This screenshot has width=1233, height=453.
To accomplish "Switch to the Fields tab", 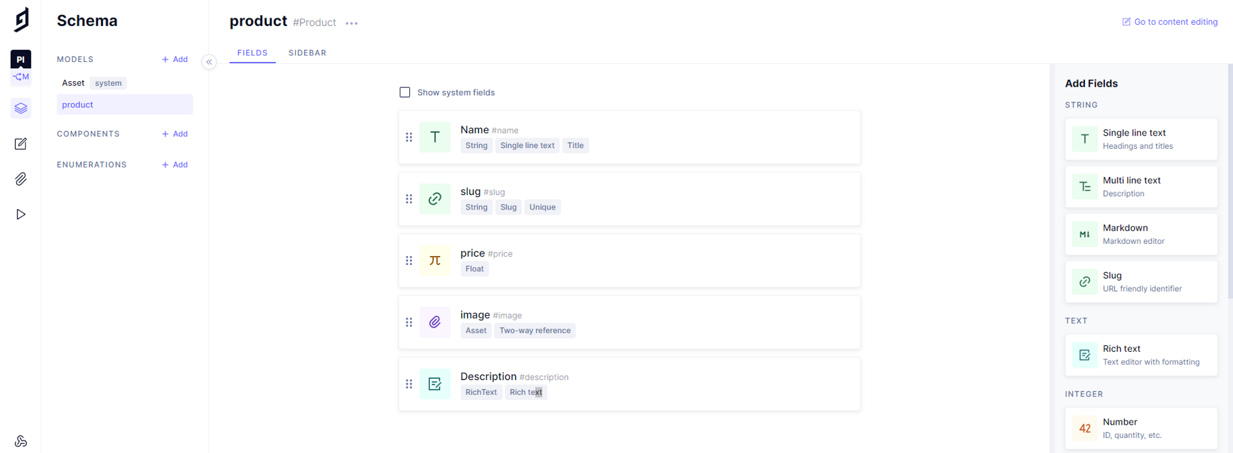I will pyautogui.click(x=252, y=53).
